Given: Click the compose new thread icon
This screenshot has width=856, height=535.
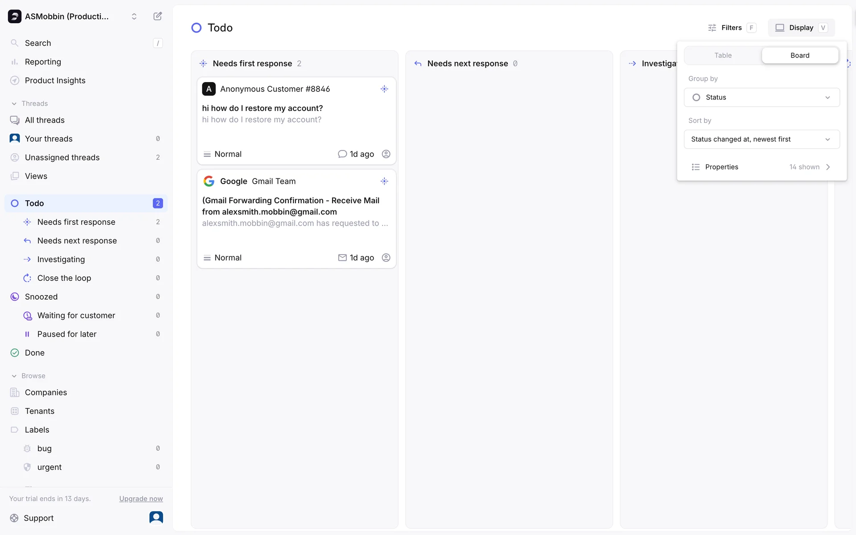Looking at the screenshot, I should (x=157, y=16).
